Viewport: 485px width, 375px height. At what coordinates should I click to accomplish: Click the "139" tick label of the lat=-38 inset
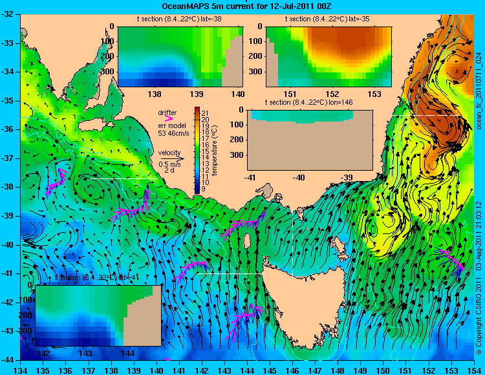click(196, 94)
